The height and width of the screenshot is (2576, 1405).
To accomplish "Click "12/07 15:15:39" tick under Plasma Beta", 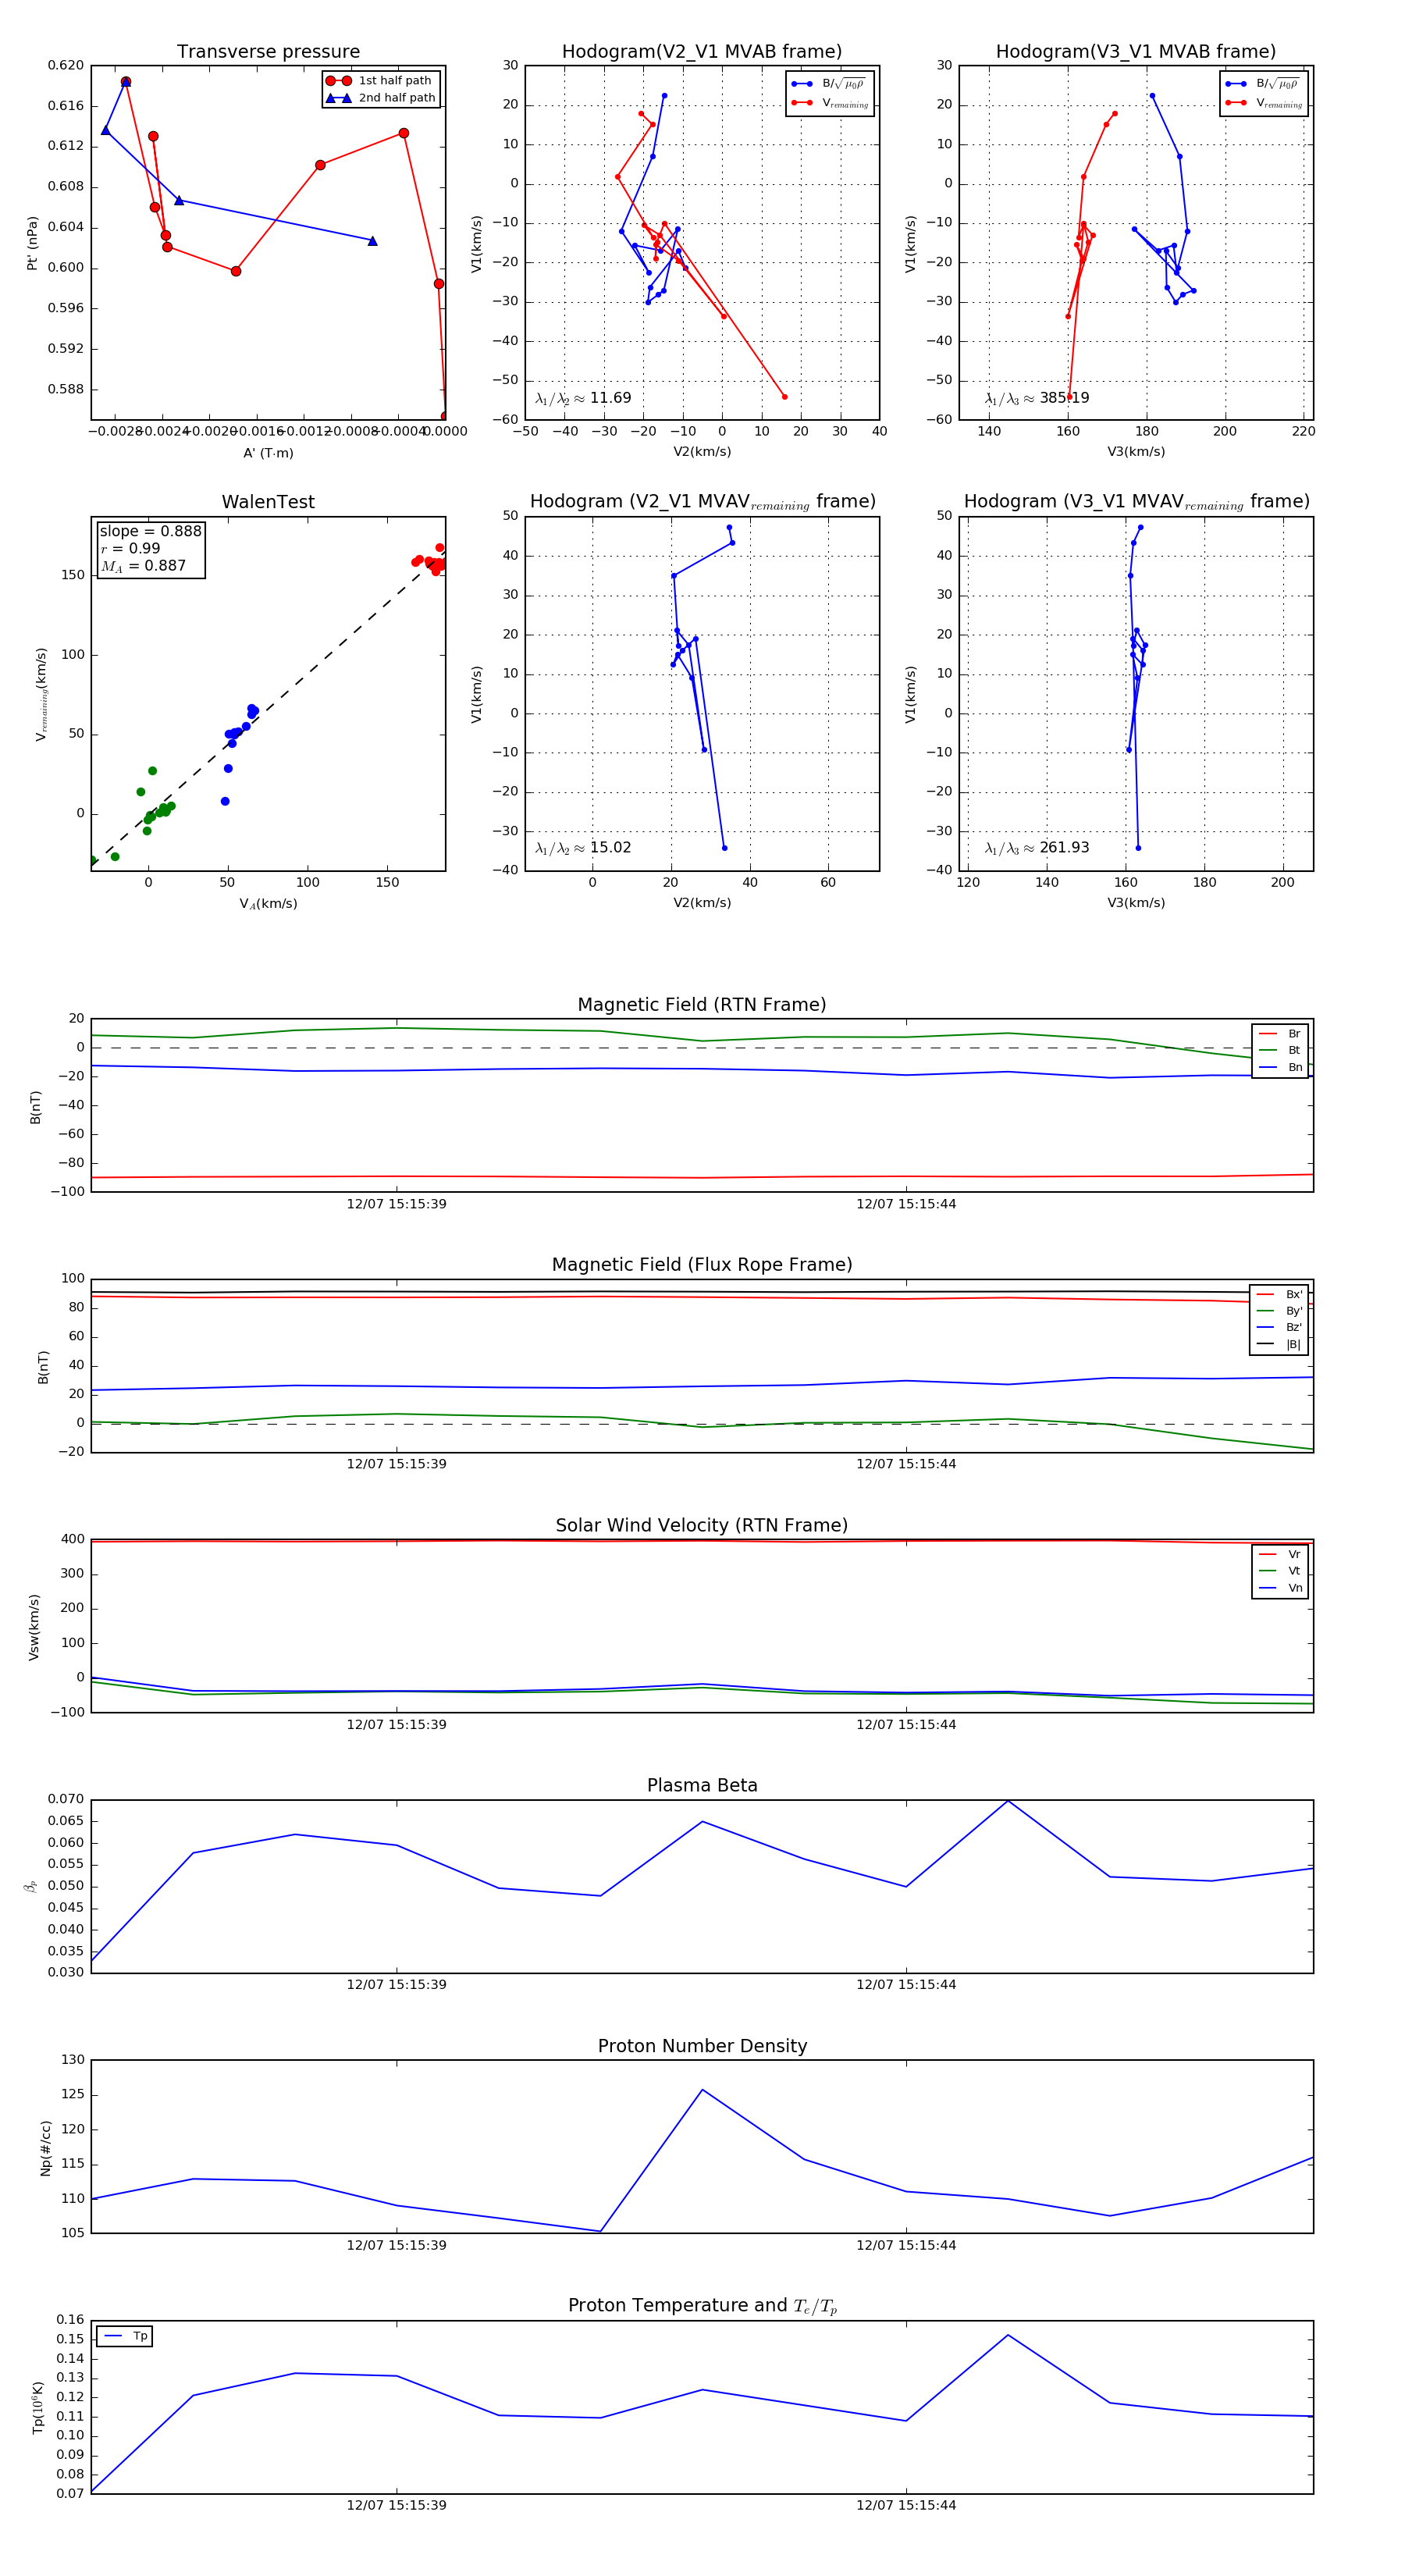I will (396, 1984).
